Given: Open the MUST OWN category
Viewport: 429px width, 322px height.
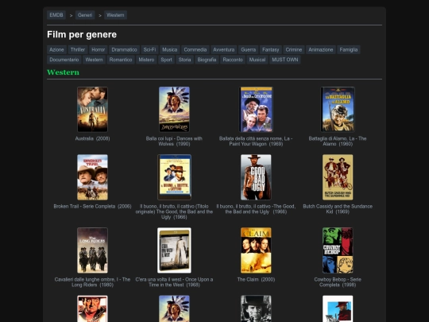Looking at the screenshot, I should pyautogui.click(x=285, y=60).
